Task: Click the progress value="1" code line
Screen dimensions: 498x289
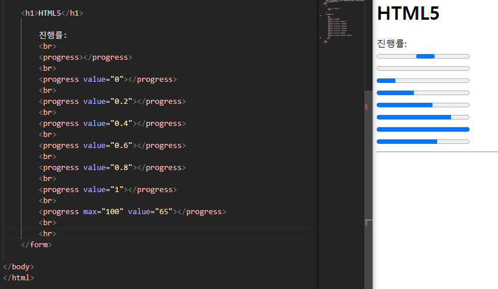Action: coord(107,190)
